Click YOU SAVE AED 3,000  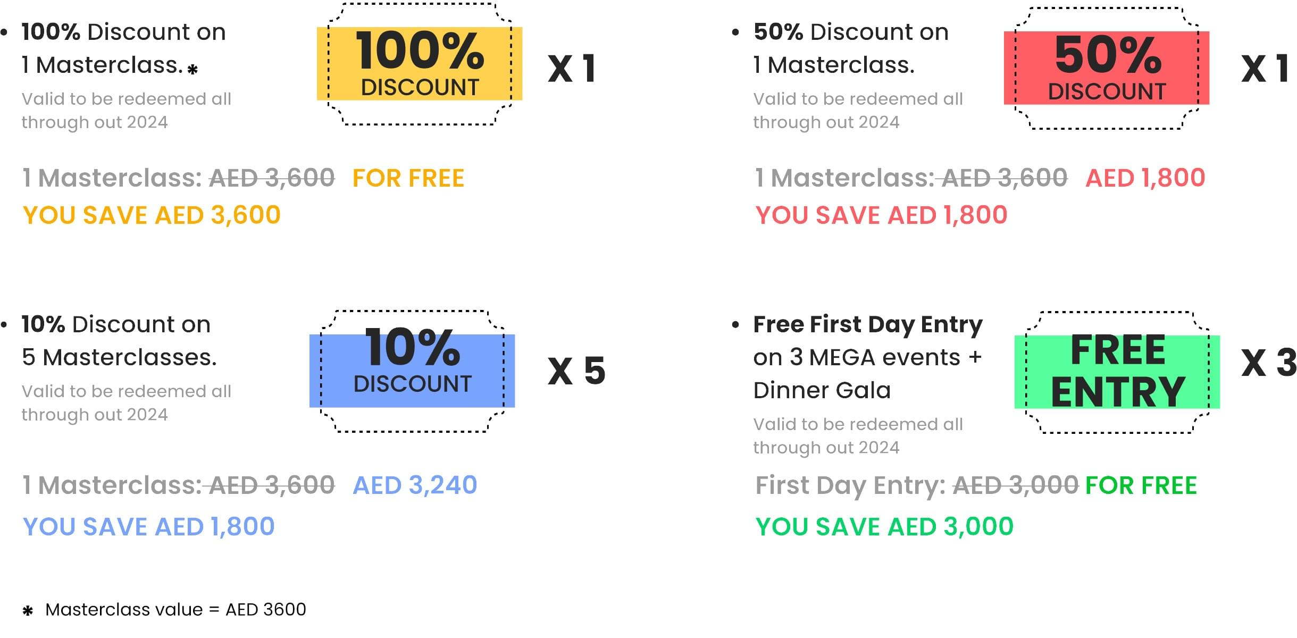tap(884, 527)
